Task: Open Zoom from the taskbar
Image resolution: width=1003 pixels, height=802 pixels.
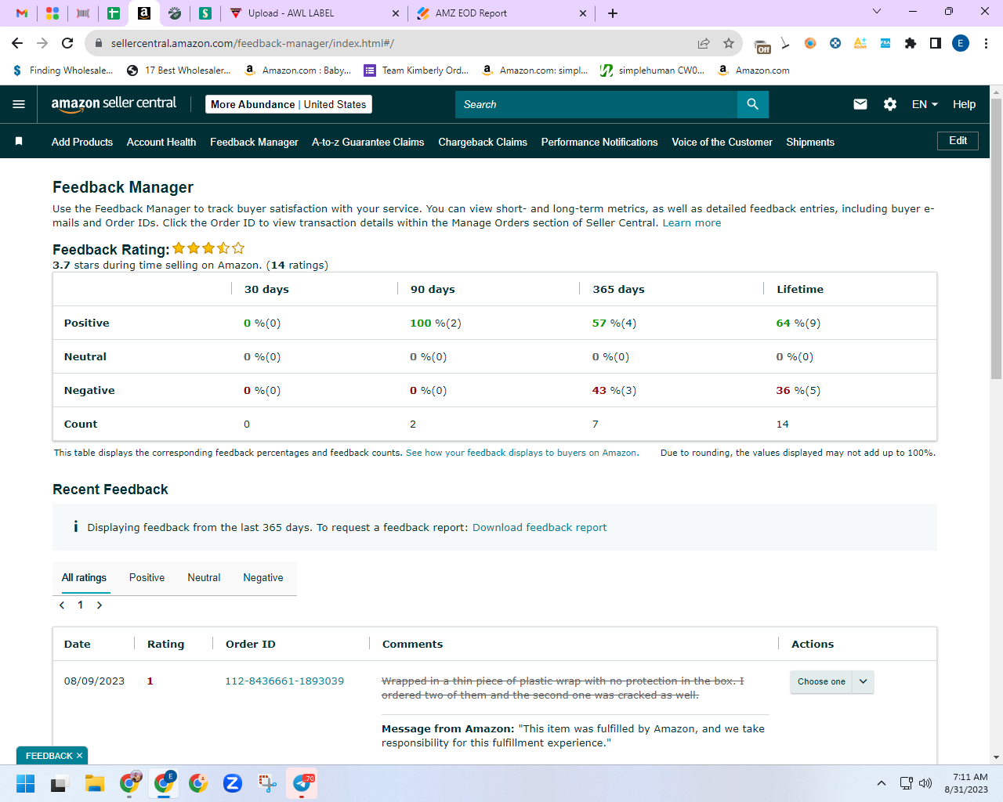Action: pyautogui.click(x=233, y=783)
